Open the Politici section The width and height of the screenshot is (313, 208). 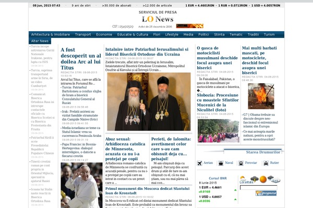(203, 34)
